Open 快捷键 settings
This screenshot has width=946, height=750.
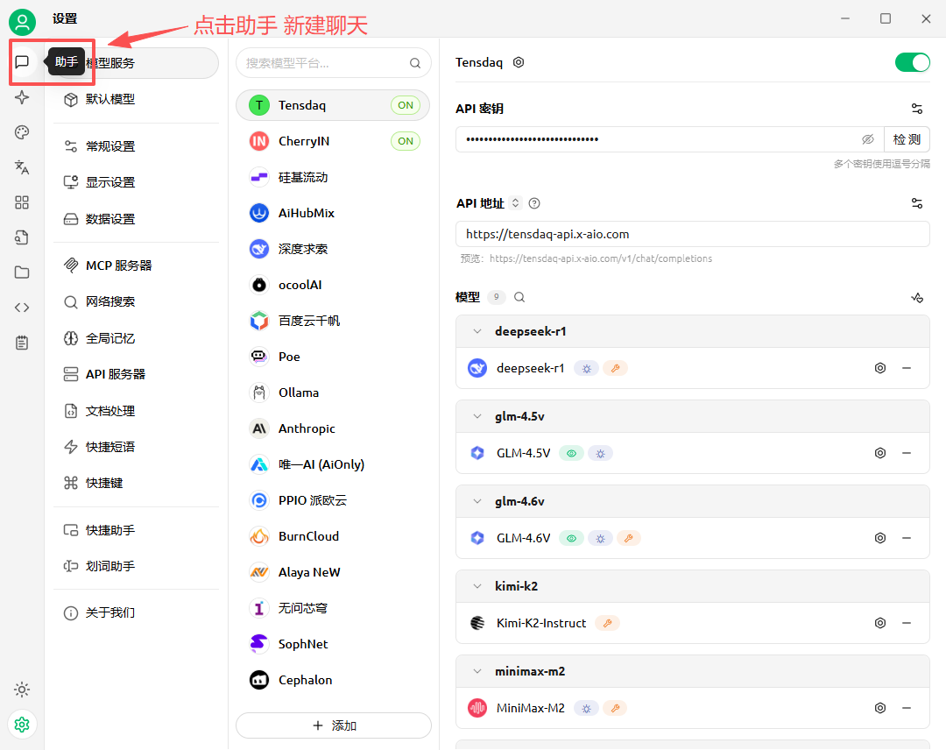136,483
